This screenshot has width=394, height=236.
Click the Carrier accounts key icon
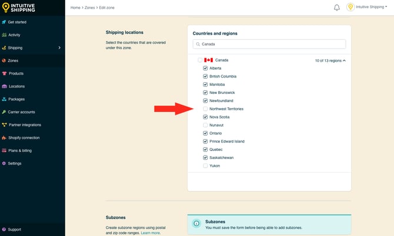5,112
